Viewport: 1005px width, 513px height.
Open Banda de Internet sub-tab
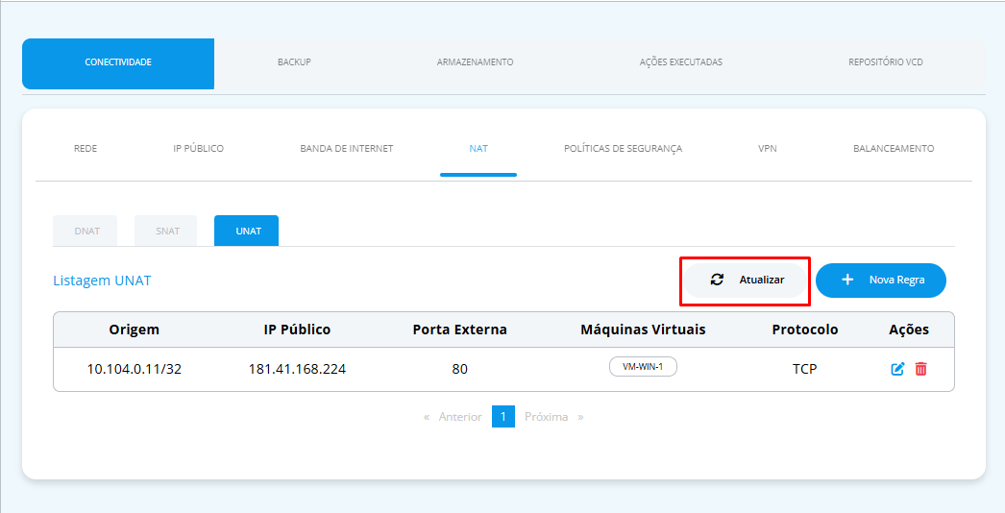click(346, 148)
